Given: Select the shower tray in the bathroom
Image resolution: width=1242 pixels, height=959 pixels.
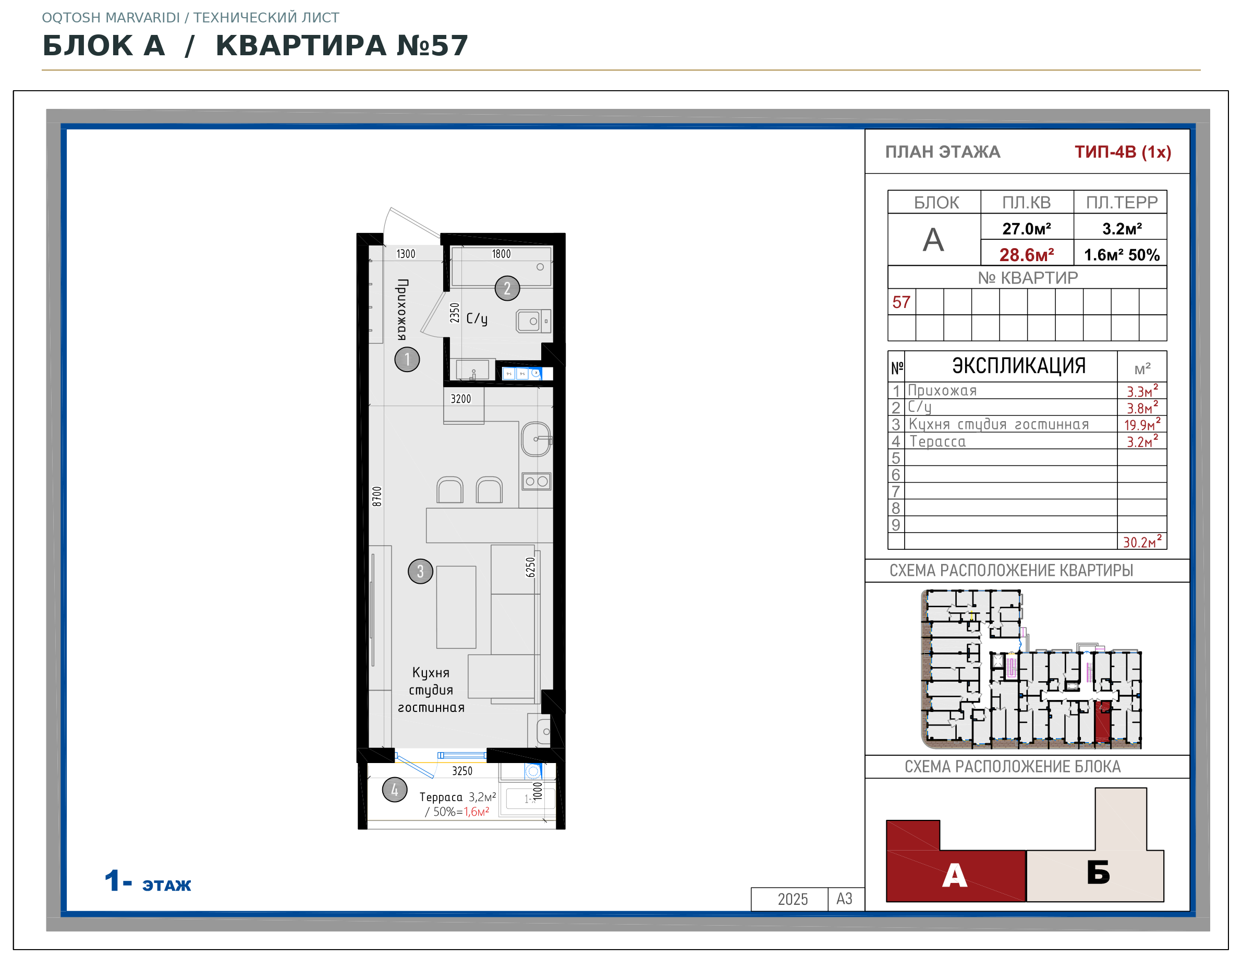Looking at the screenshot, I should (x=501, y=266).
